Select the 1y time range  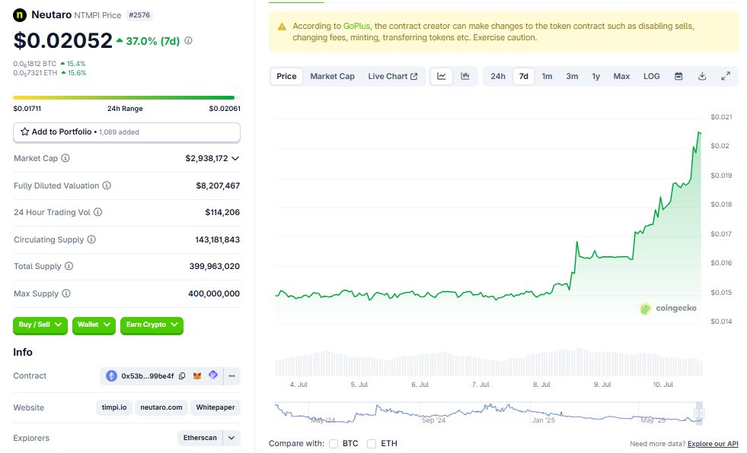coord(596,76)
